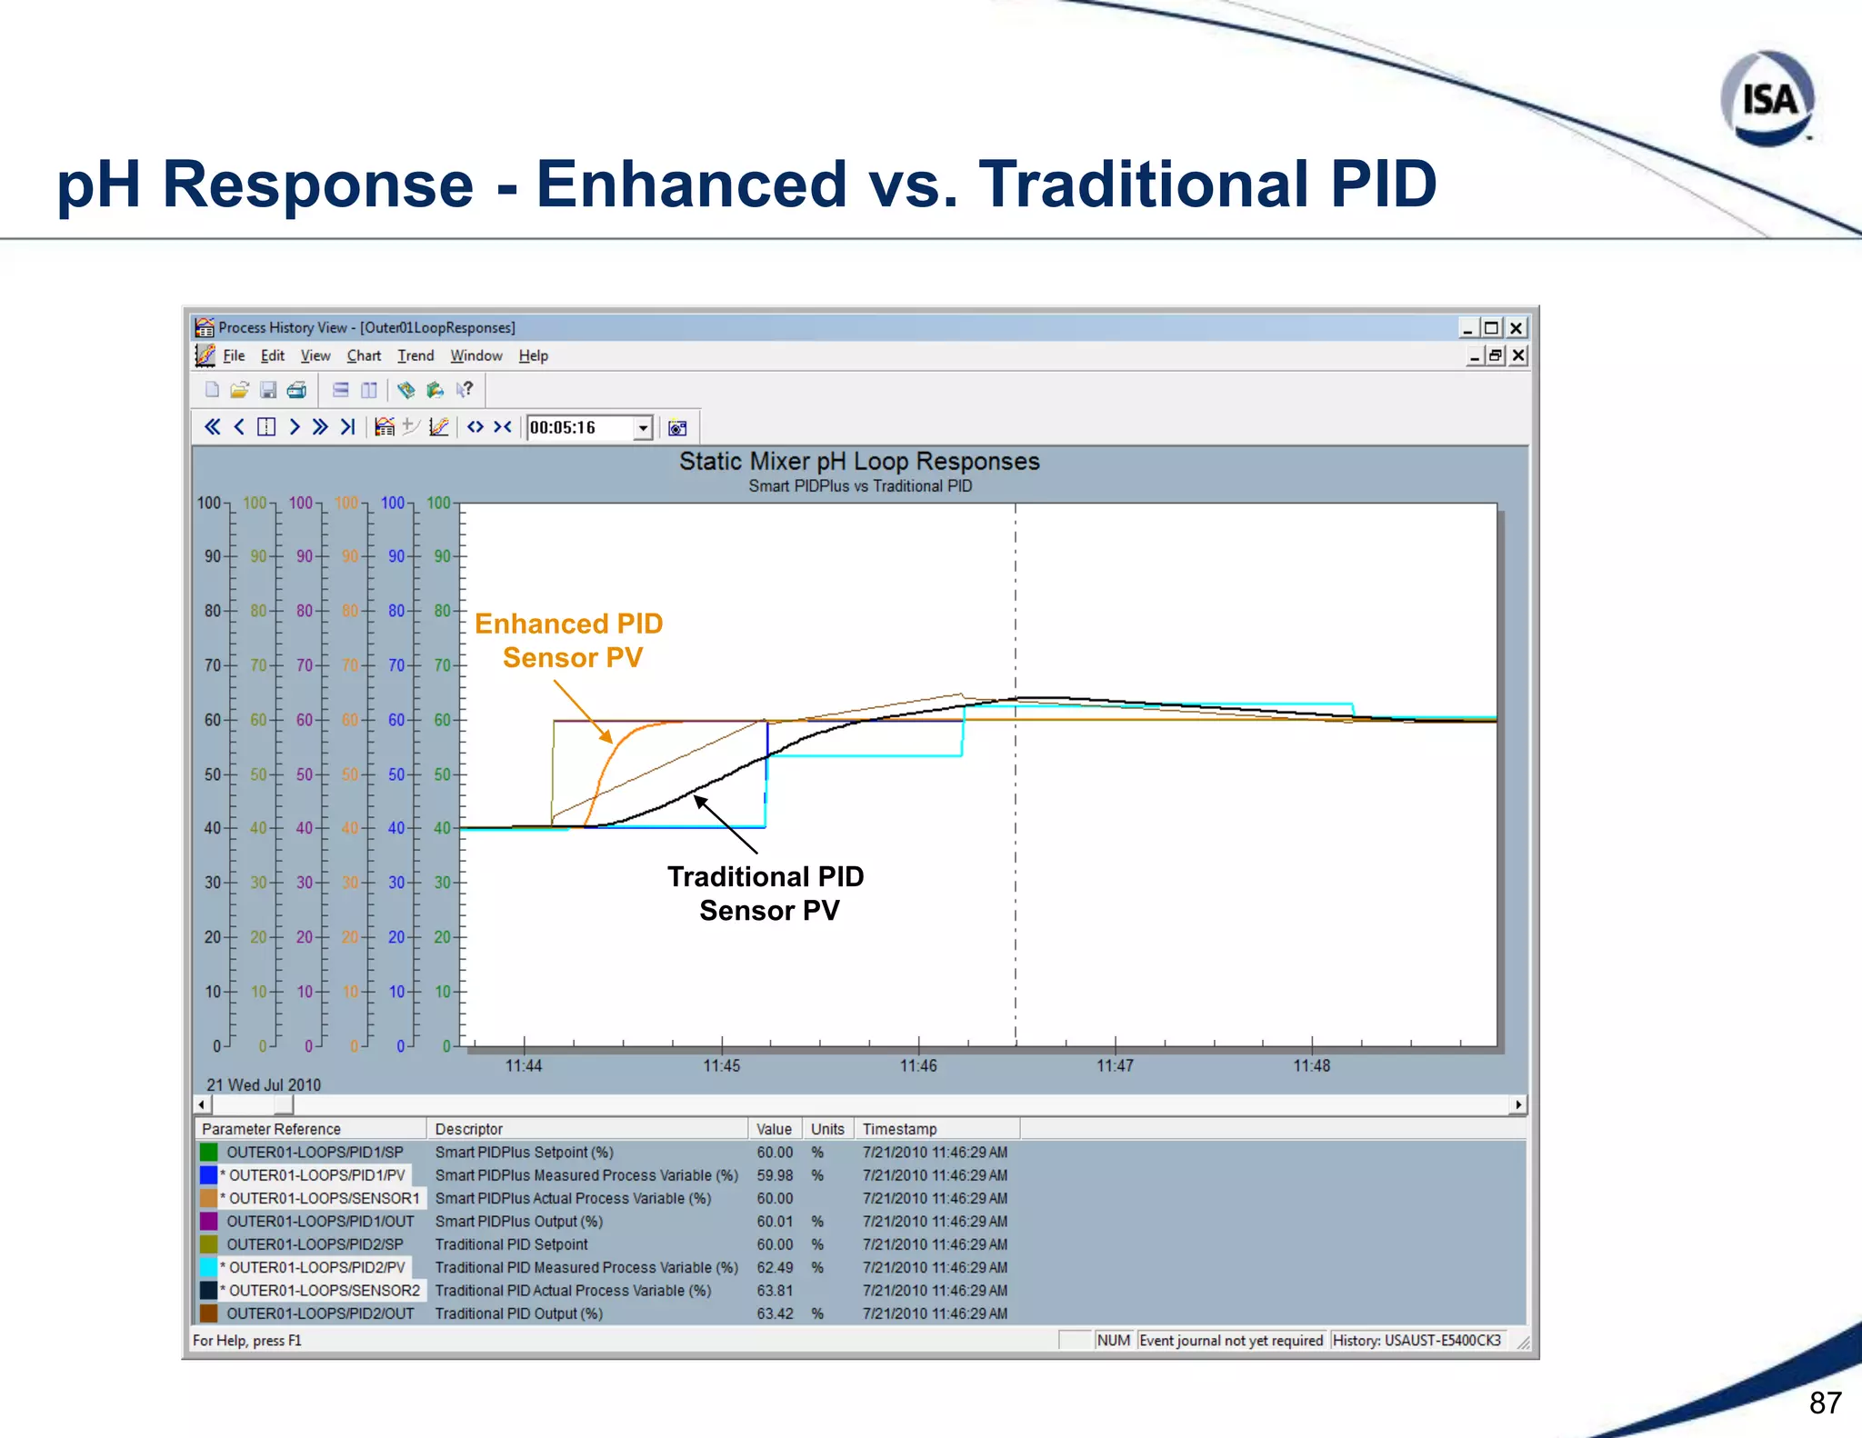Click the Print icon in toolbar
The height and width of the screenshot is (1438, 1862).
(x=296, y=390)
